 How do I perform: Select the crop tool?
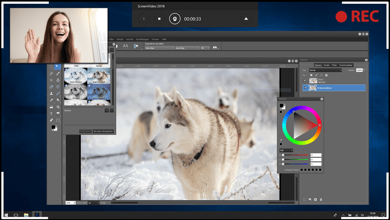point(51,80)
